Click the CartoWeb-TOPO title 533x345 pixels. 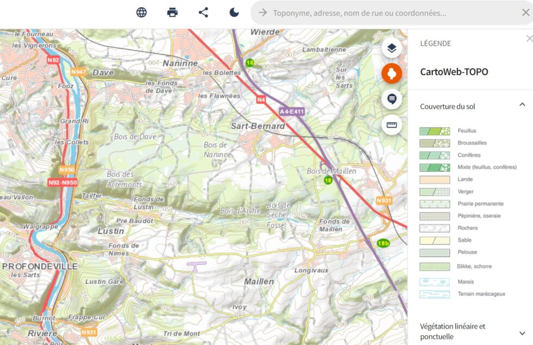point(454,72)
